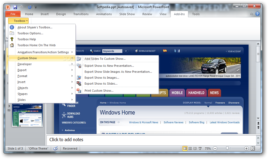Choose Toolbox Options menu entry
Viewport: 268px width, 159px height.
[x=42, y=33]
